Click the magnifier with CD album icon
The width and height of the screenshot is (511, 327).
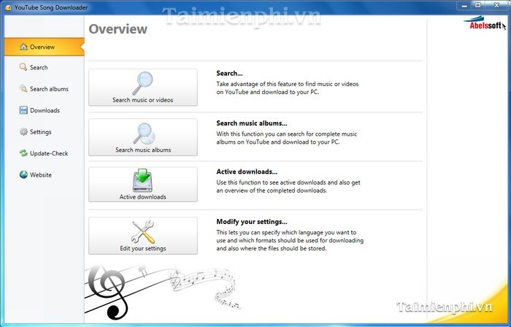click(144, 134)
